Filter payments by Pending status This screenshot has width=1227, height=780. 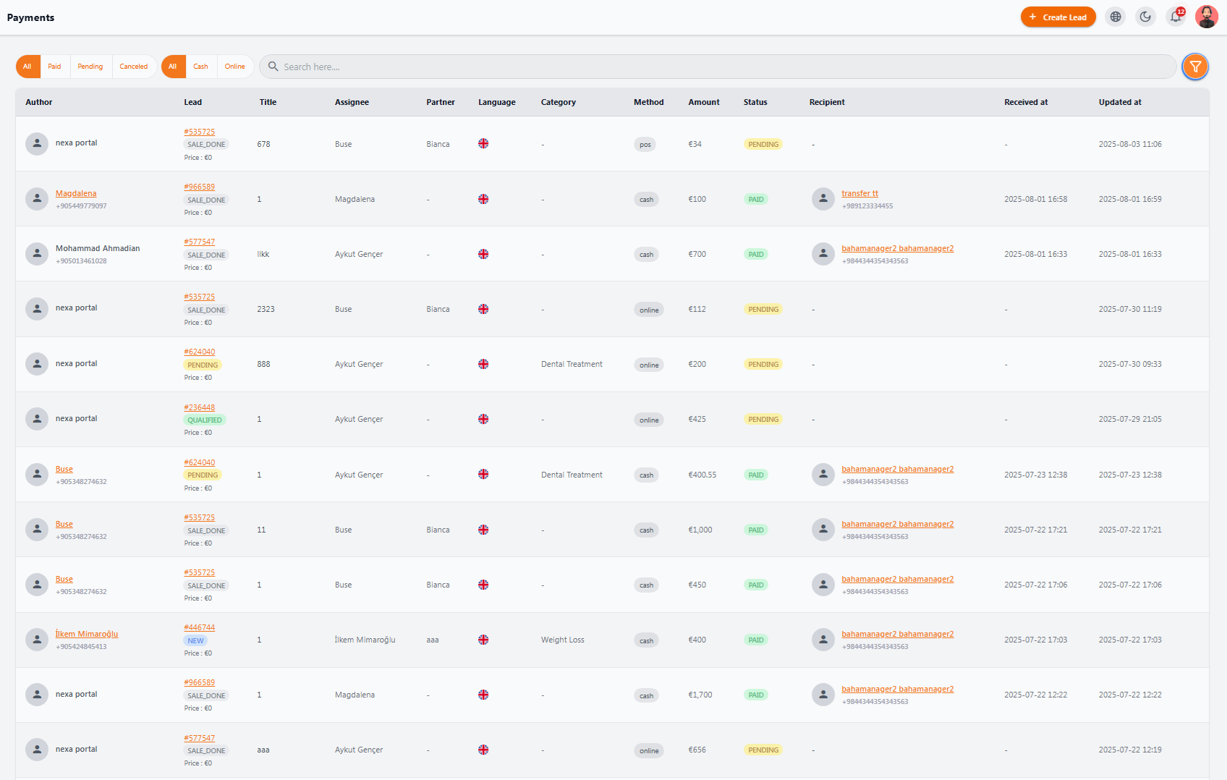click(x=90, y=67)
